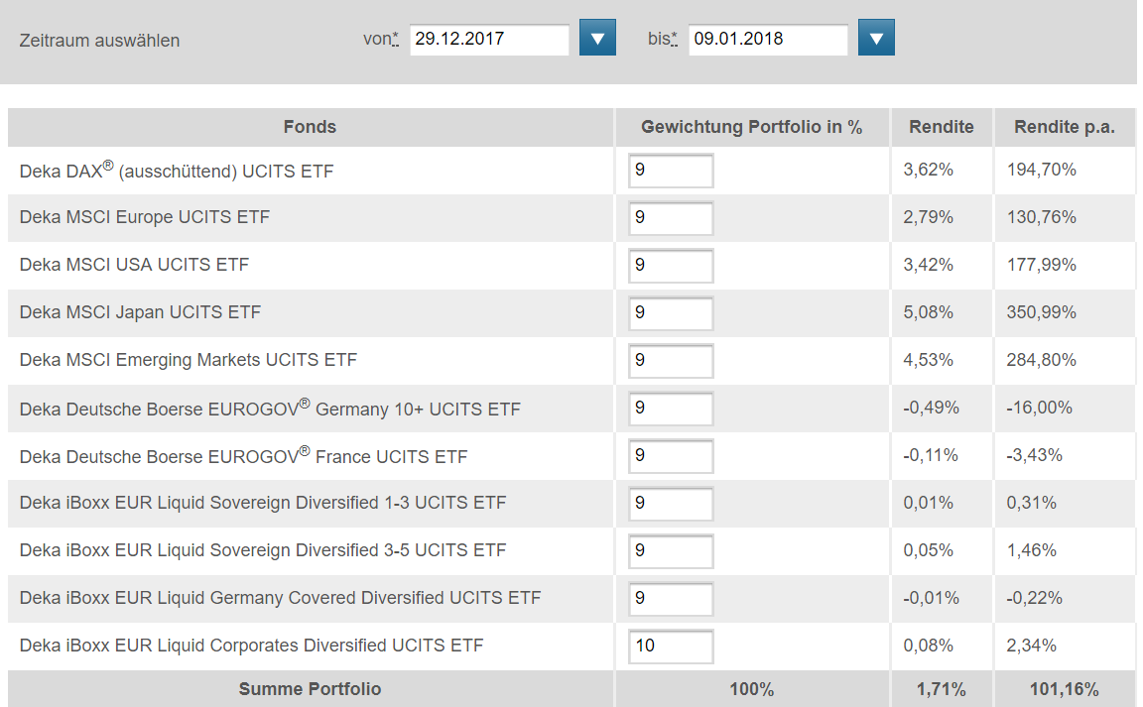Open the 'von' date picker dropdown

pos(597,40)
